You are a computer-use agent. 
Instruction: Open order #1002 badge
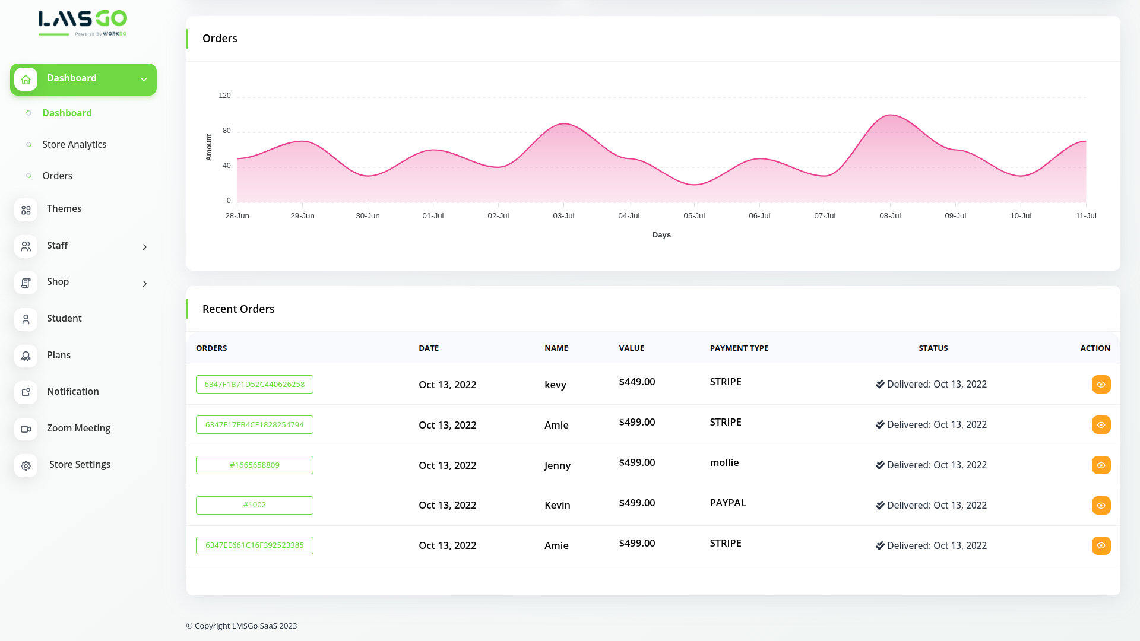(254, 505)
